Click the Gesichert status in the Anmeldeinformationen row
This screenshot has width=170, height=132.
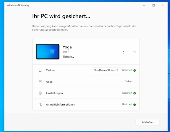click(127, 104)
